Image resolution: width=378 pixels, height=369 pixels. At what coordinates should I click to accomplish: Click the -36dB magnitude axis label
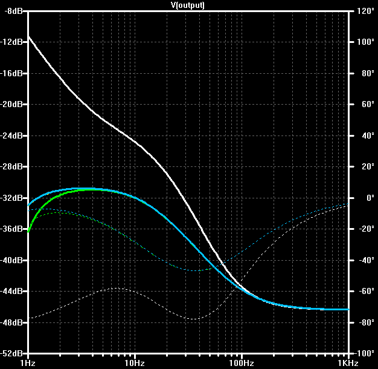pyautogui.click(x=12, y=229)
